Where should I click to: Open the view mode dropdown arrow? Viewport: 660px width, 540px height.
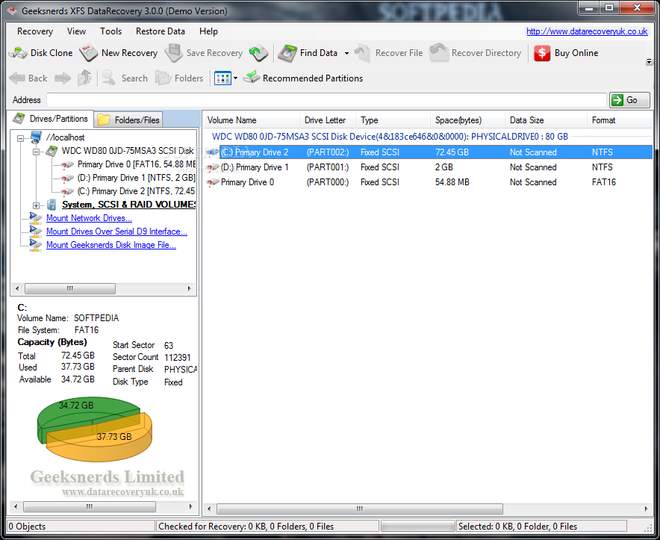235,78
